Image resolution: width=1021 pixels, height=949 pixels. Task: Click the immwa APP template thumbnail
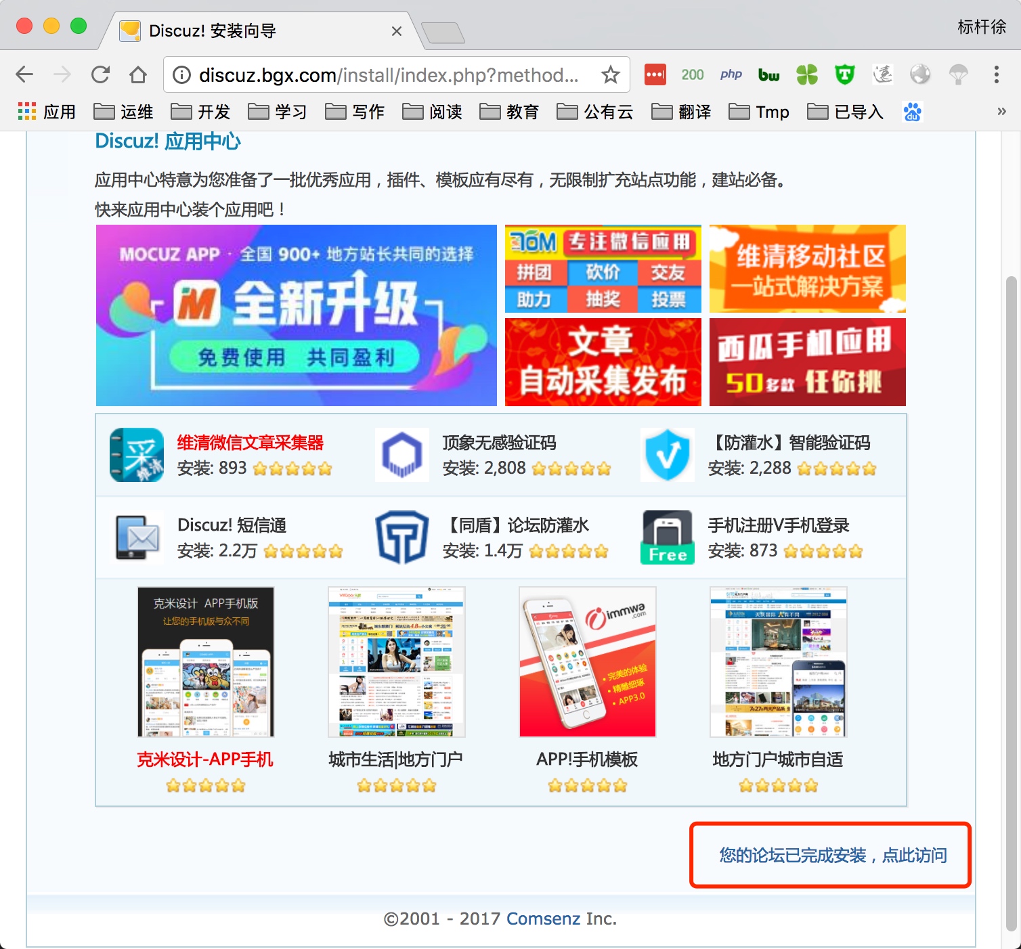pos(588,662)
